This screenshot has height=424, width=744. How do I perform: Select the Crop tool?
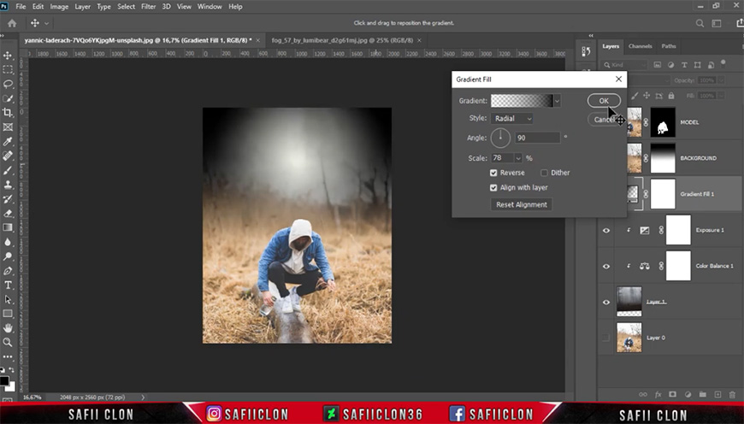(8, 112)
